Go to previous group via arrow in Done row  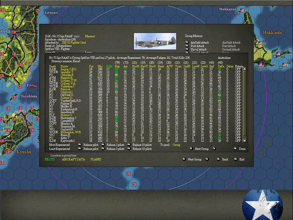(x=191, y=149)
